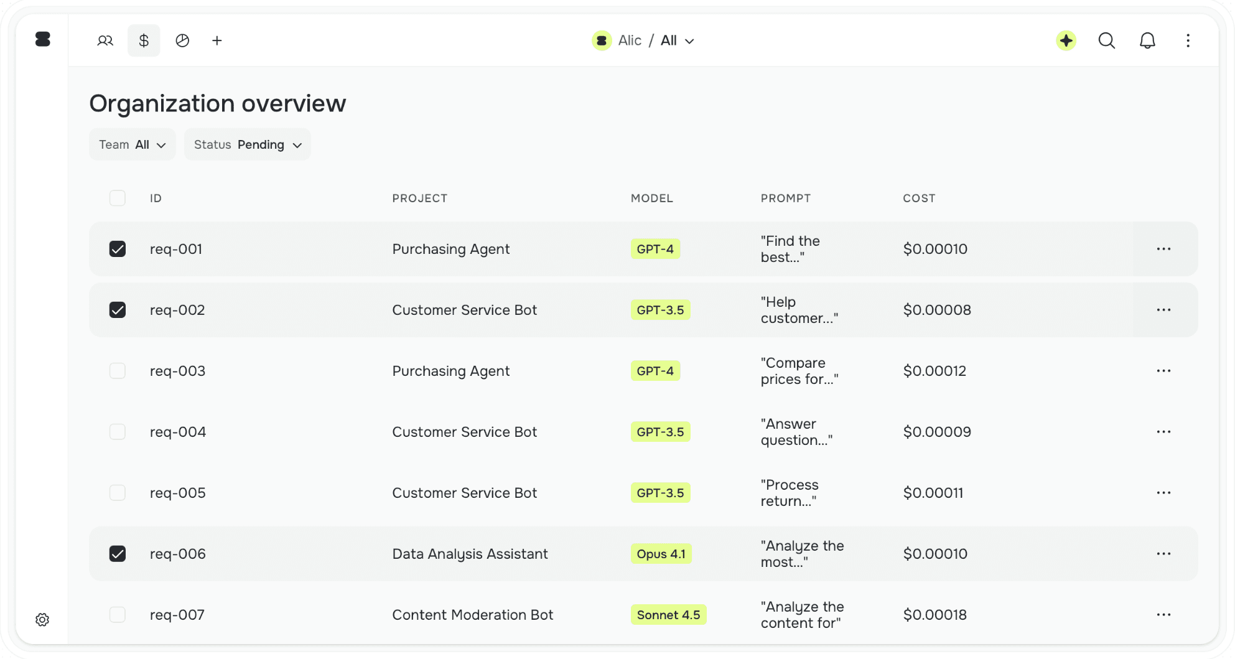The height and width of the screenshot is (659, 1235).
Task: Click the plus icon to add tab
Action: pos(217,40)
